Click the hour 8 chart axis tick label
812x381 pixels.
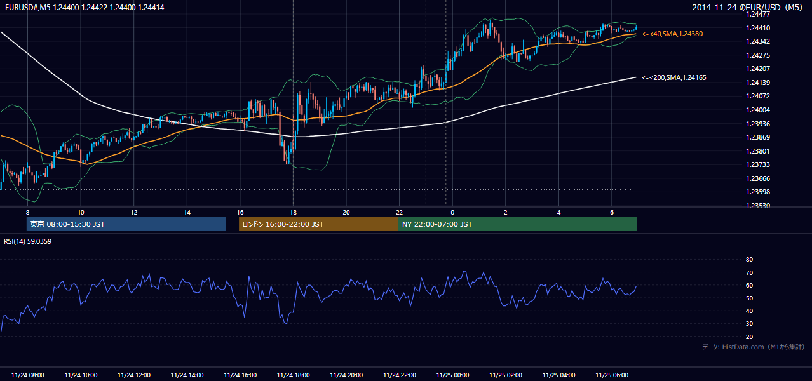[x=27, y=212]
